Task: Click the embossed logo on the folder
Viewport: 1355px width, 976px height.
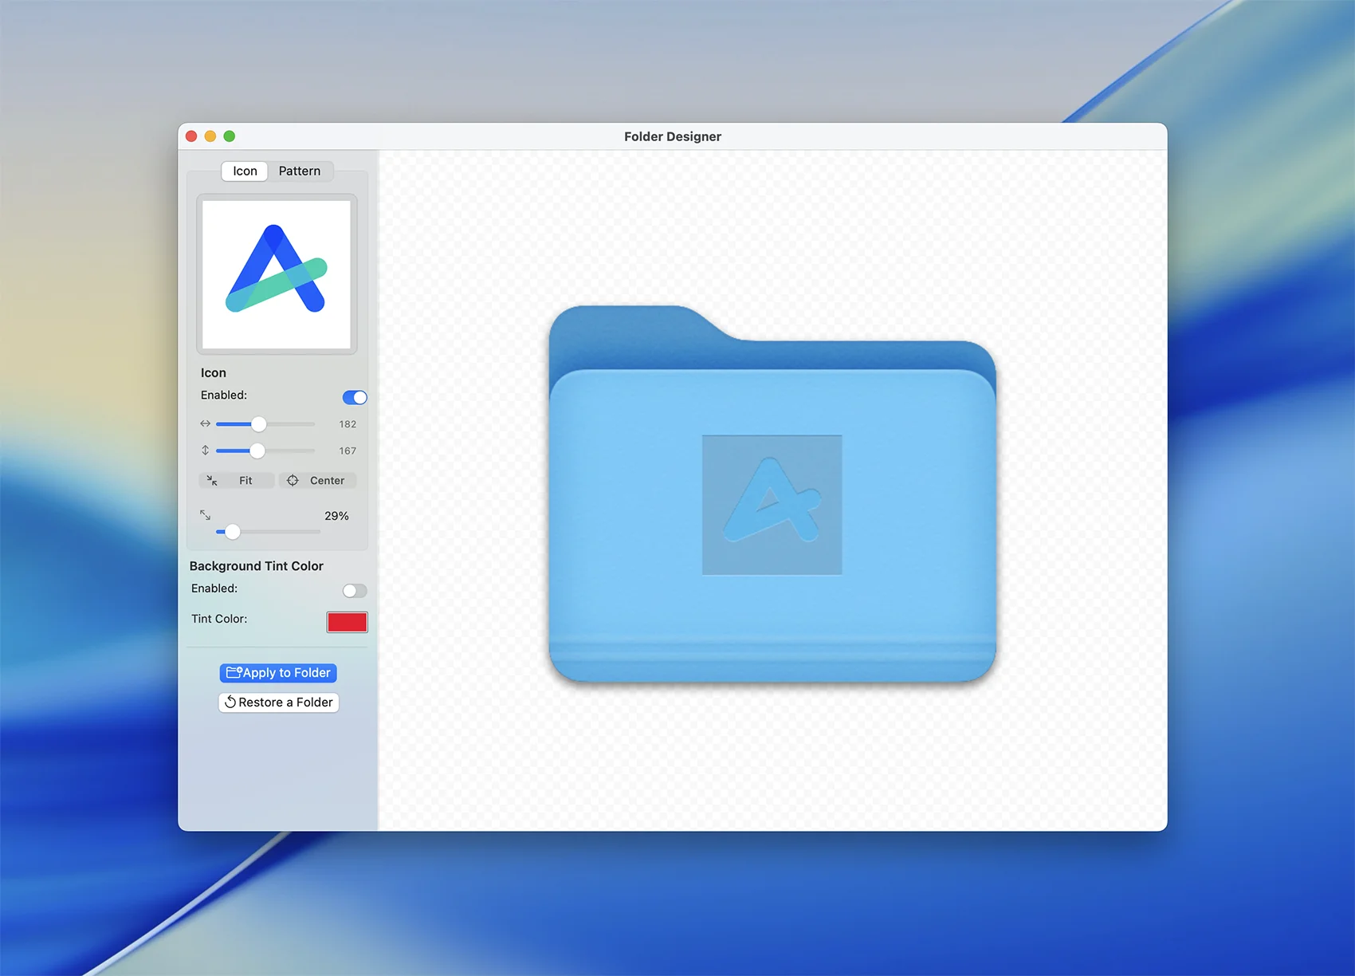Action: pos(772,504)
